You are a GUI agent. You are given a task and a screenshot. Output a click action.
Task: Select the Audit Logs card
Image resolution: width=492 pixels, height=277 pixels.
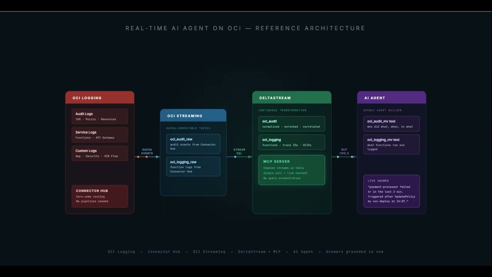pyautogui.click(x=100, y=116)
